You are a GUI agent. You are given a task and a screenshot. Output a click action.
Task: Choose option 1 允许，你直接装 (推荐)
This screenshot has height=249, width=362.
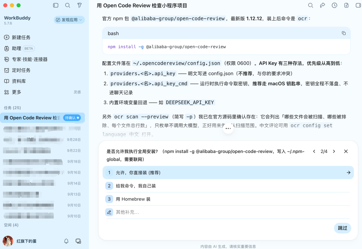pos(228,173)
